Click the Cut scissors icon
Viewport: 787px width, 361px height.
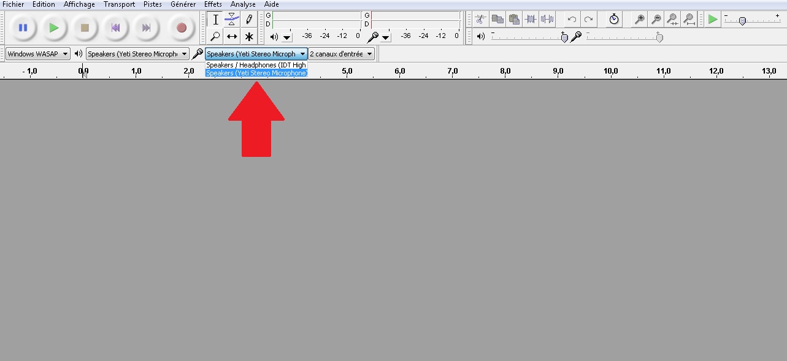pyautogui.click(x=482, y=20)
